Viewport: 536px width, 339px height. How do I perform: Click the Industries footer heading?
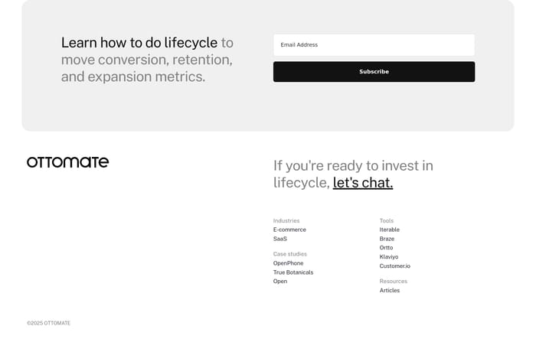pyautogui.click(x=286, y=220)
